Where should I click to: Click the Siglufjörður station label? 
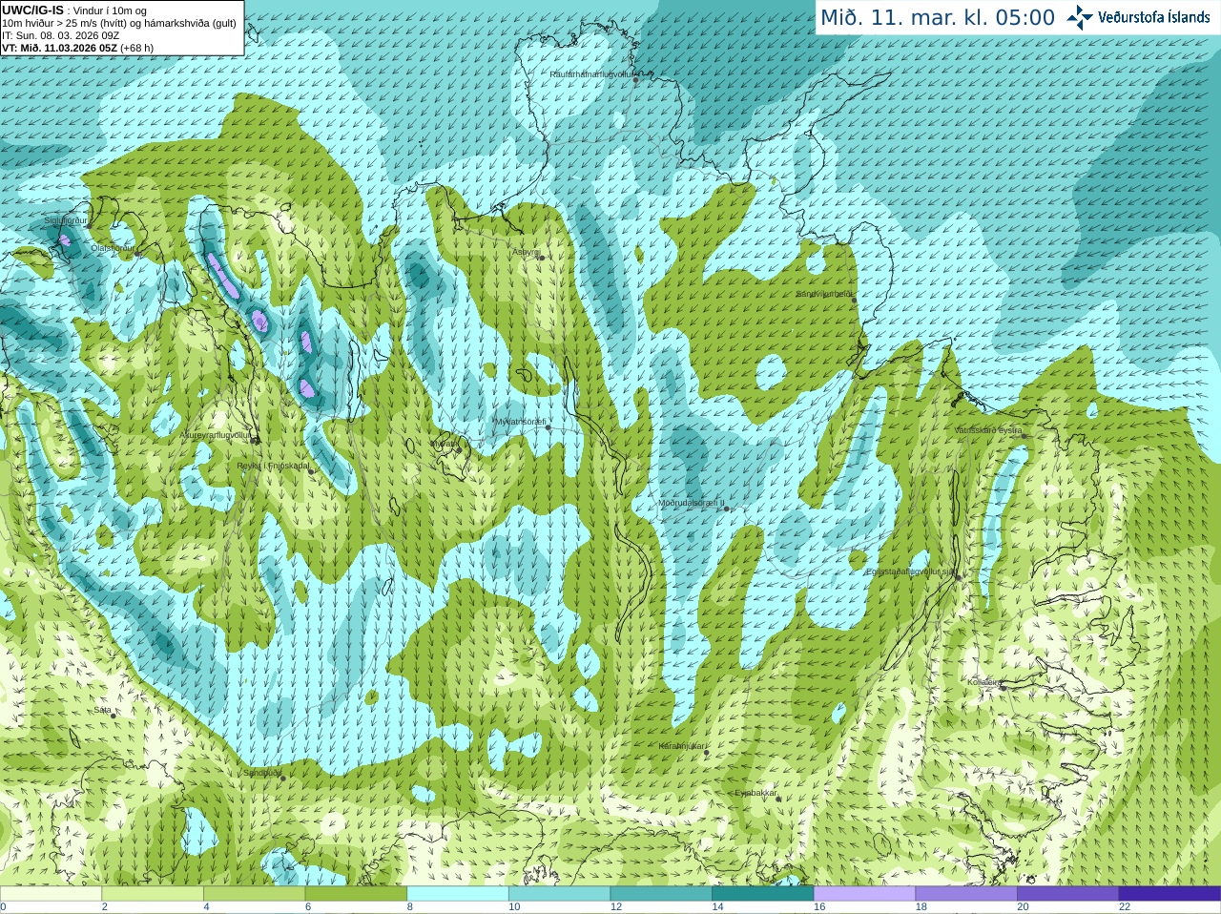pos(66,220)
